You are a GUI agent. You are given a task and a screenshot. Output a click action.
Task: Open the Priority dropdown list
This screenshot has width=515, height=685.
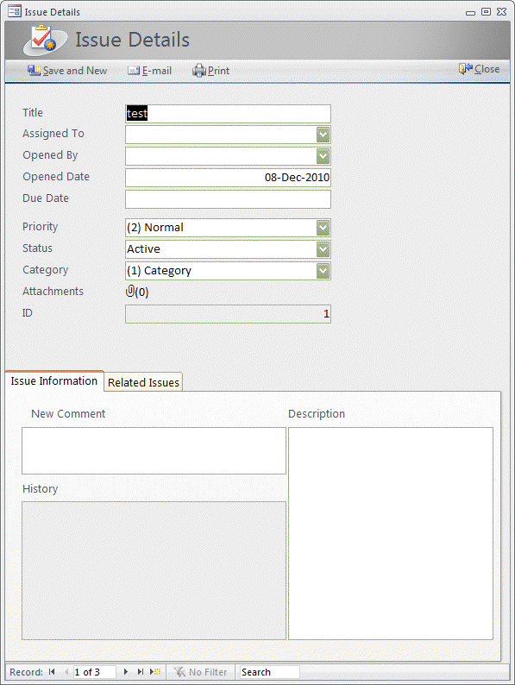tap(323, 228)
